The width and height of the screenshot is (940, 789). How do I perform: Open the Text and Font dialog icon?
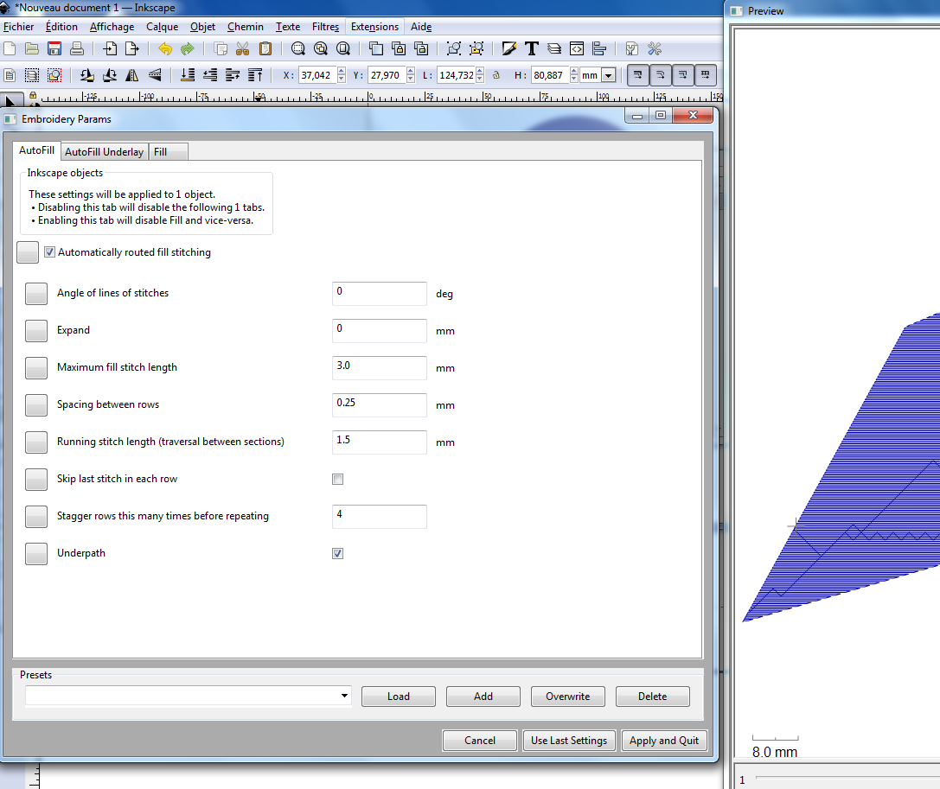(x=532, y=48)
